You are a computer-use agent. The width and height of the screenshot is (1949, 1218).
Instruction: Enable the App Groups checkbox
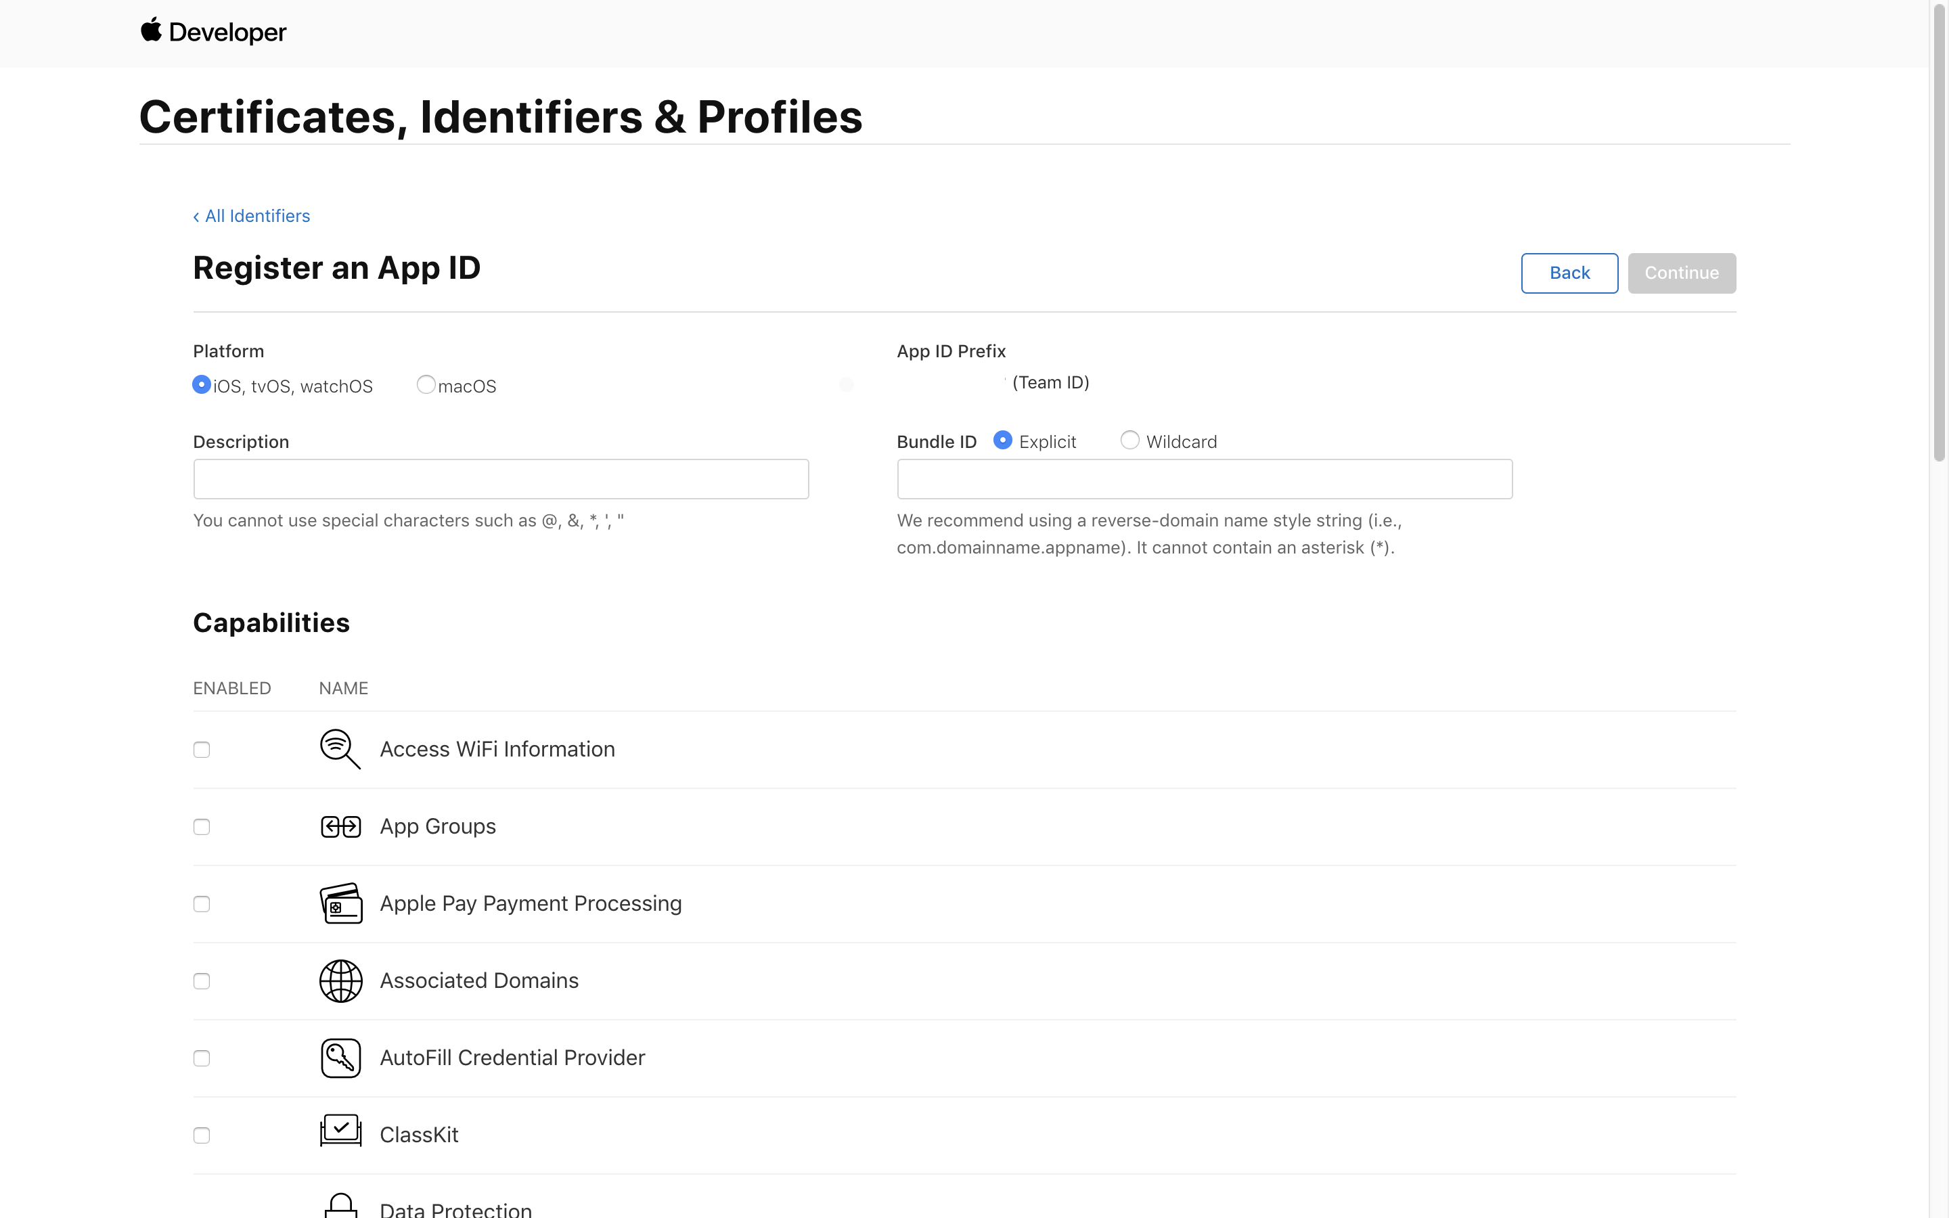202,828
